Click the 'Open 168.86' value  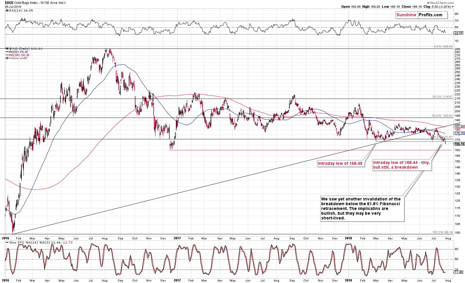coord(351,7)
